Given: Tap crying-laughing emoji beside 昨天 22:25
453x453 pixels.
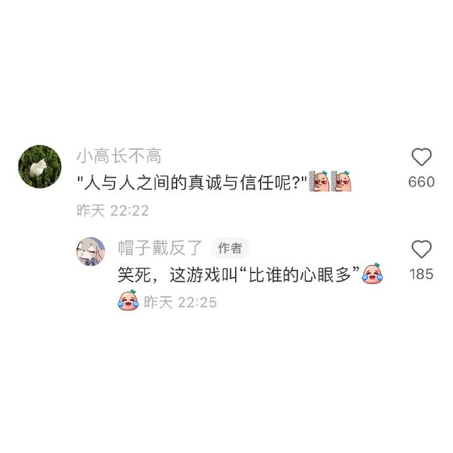Looking at the screenshot, I should [x=128, y=300].
